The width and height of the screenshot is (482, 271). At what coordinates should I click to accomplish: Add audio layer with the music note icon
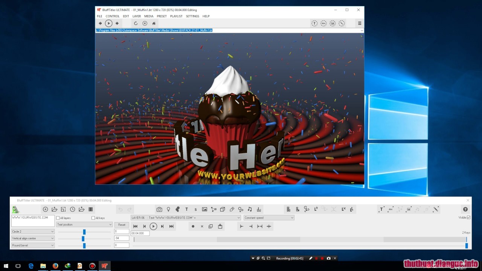250,209
